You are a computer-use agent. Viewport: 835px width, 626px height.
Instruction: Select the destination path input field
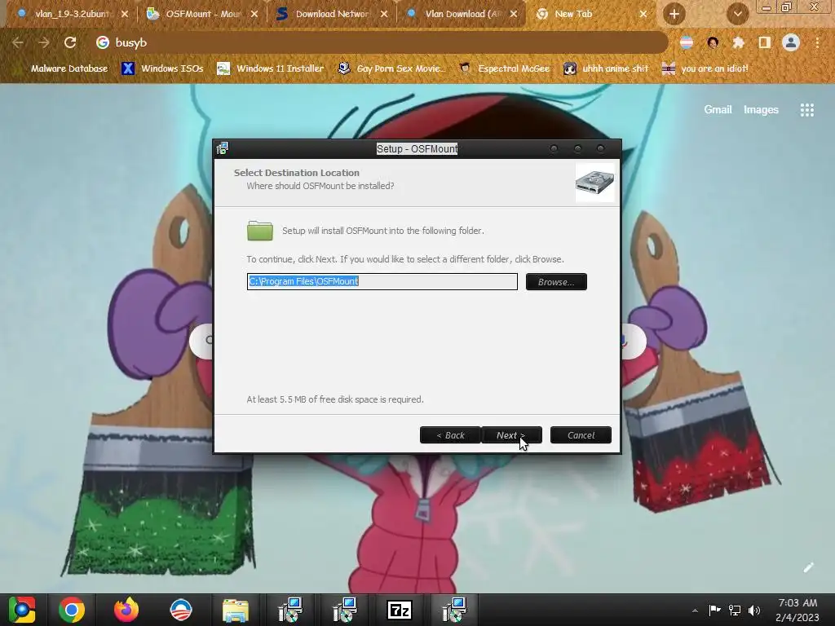[382, 281]
